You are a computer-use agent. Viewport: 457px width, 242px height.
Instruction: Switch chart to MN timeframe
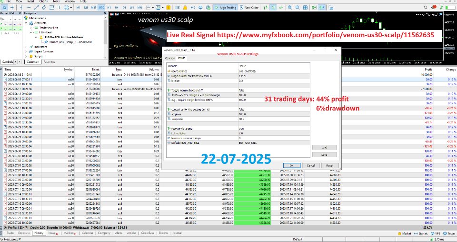point(139,8)
